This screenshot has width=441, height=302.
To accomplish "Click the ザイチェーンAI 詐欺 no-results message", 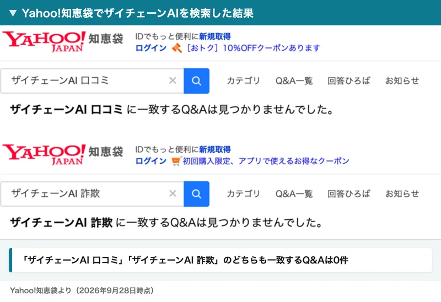I will click(x=166, y=223).
